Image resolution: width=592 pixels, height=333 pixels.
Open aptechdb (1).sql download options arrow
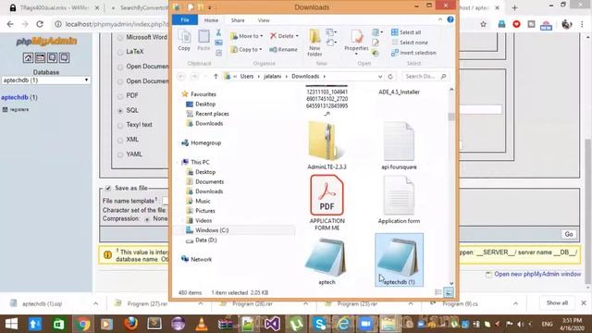click(96, 303)
